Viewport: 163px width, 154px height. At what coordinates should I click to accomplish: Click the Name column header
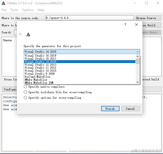[x=7, y=40]
